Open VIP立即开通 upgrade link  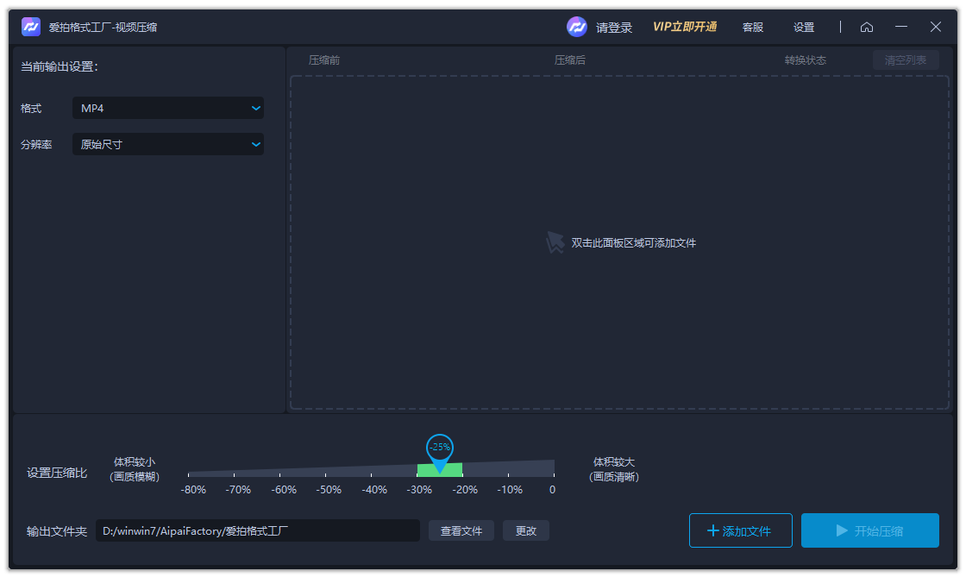coord(685,27)
